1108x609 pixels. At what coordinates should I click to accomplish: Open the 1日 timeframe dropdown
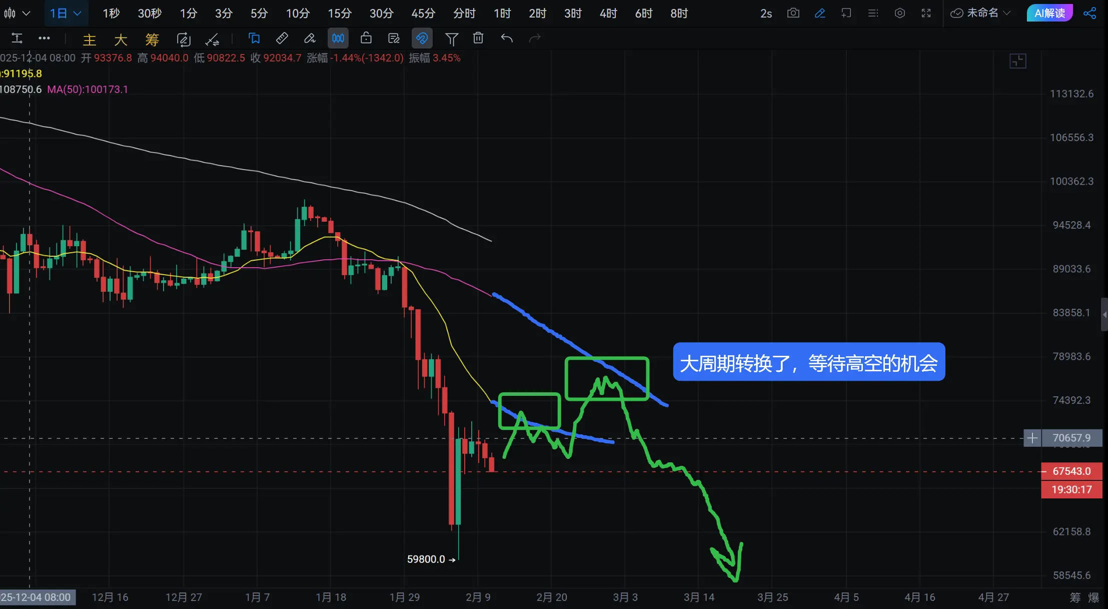tap(66, 14)
